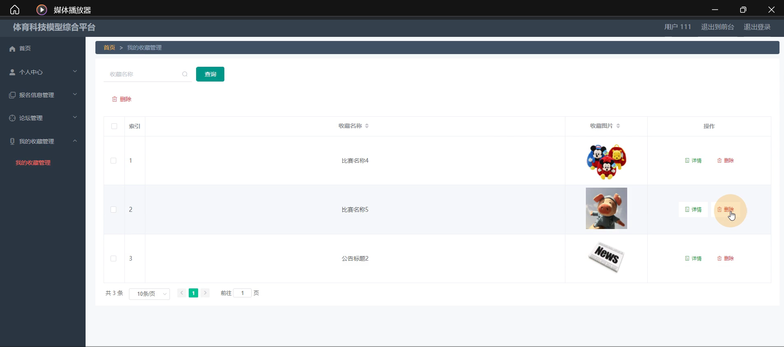Click 删除 for 公告标题2

(x=725, y=259)
